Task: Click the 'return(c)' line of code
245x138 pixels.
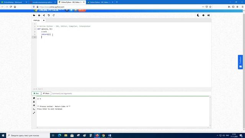Action: (46, 34)
